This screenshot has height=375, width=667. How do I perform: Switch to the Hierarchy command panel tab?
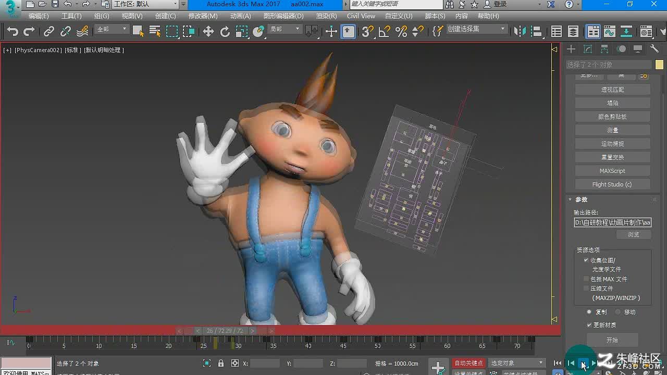click(x=604, y=49)
